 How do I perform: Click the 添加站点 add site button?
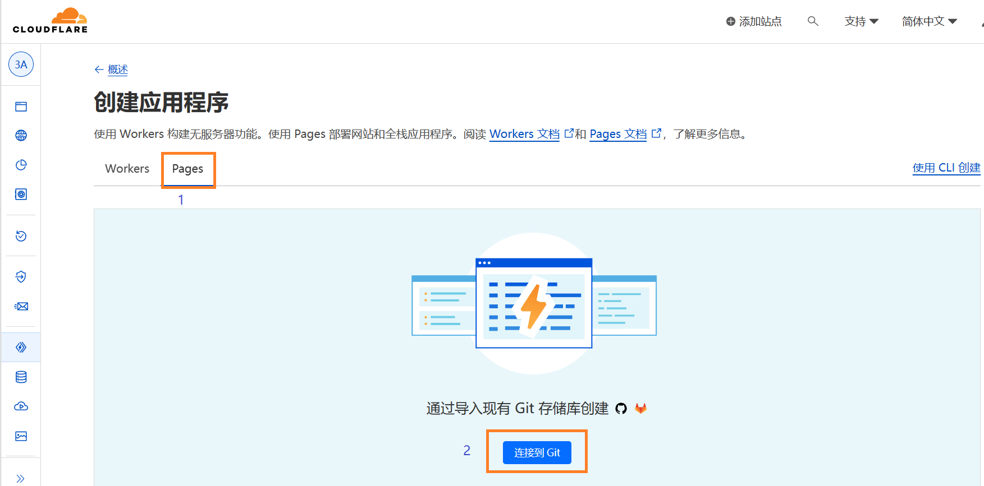click(754, 21)
